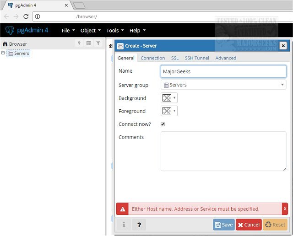Open the File menu
293x236 pixels.
coord(68,31)
